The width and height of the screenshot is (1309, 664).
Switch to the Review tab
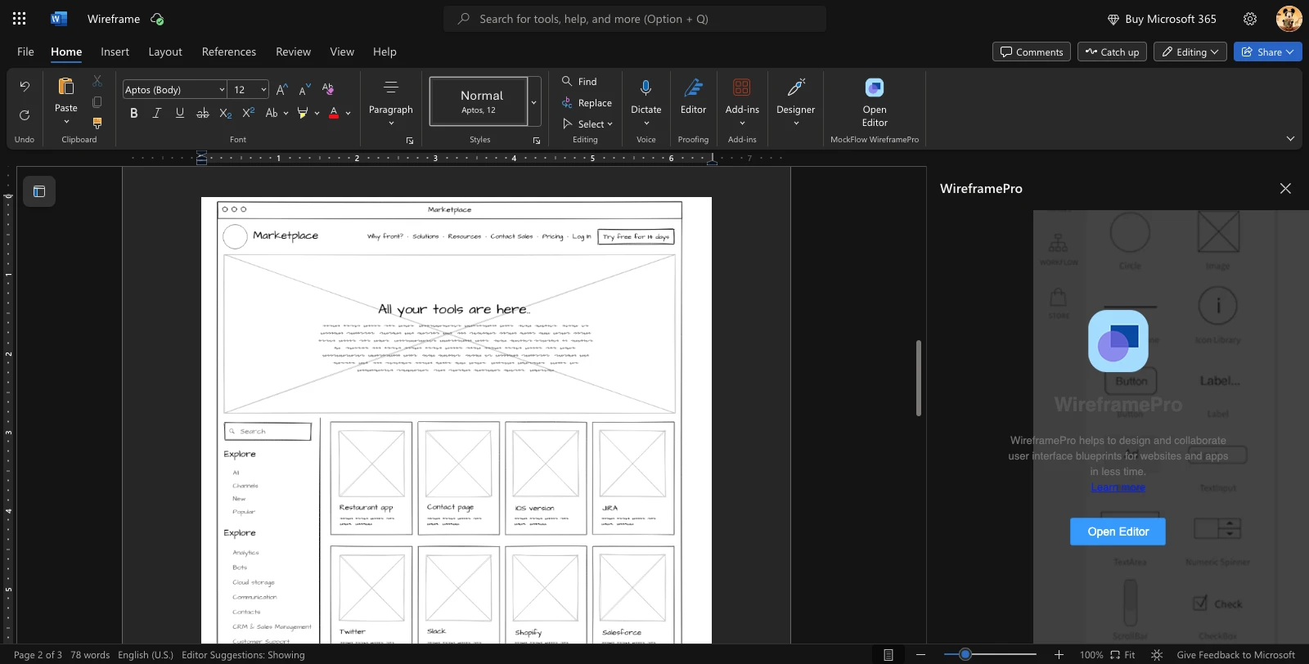pyautogui.click(x=293, y=52)
